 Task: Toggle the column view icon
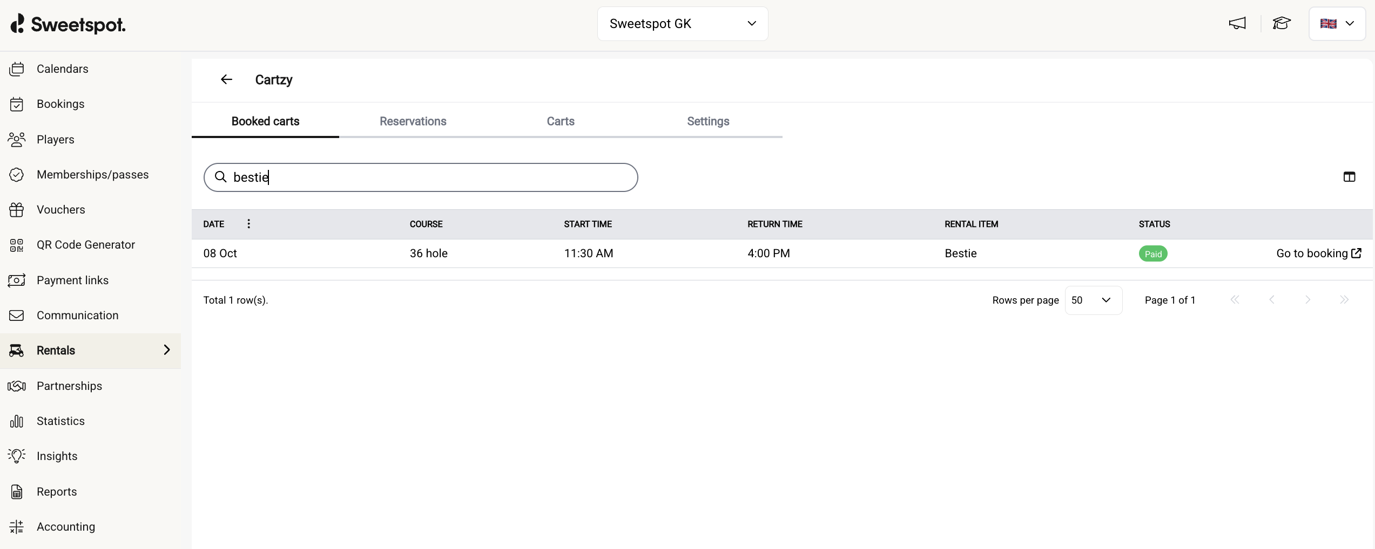[x=1349, y=177]
